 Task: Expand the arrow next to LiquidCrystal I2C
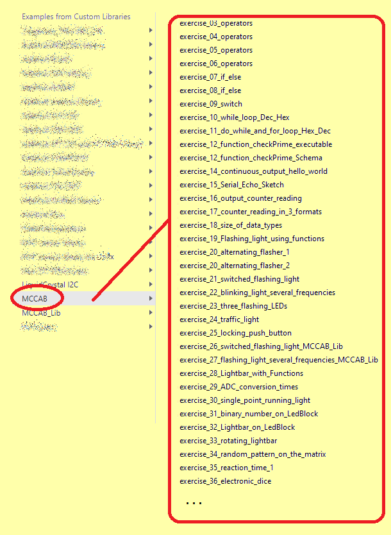(151, 284)
